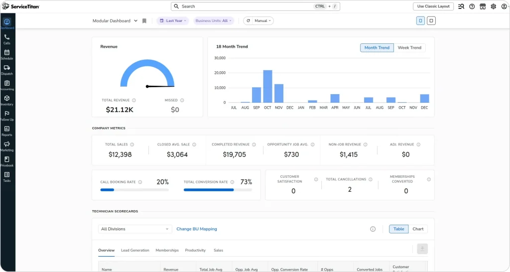Select the Chart scorecard view
The image size is (510, 272).
[x=418, y=229]
